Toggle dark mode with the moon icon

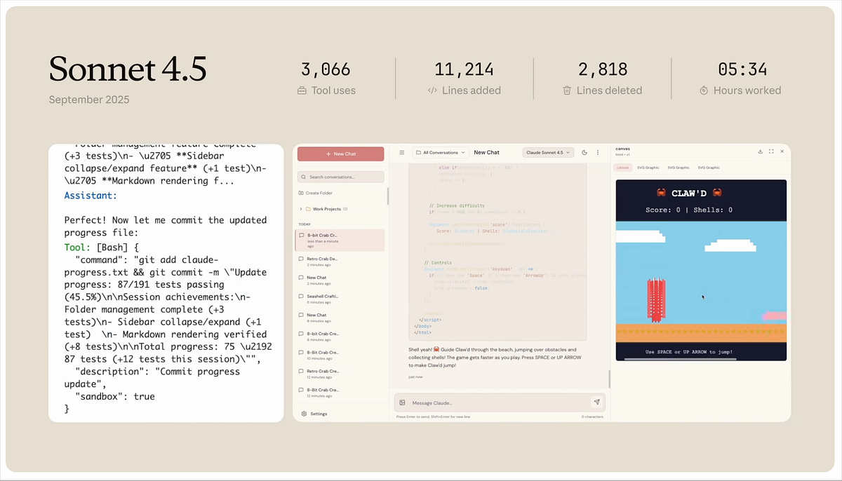[x=585, y=152]
